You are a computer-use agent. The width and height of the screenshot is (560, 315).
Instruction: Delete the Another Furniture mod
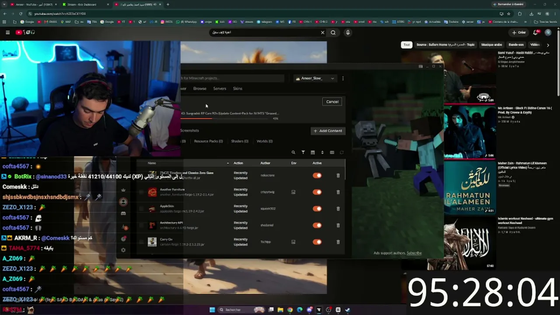pos(338,192)
